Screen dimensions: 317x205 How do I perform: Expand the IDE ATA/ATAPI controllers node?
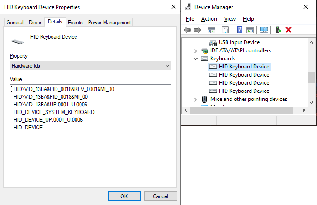pyautogui.click(x=195, y=50)
